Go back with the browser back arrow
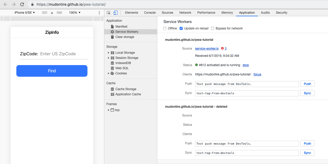The height and width of the screenshot is (164, 328). (x=5, y=4)
